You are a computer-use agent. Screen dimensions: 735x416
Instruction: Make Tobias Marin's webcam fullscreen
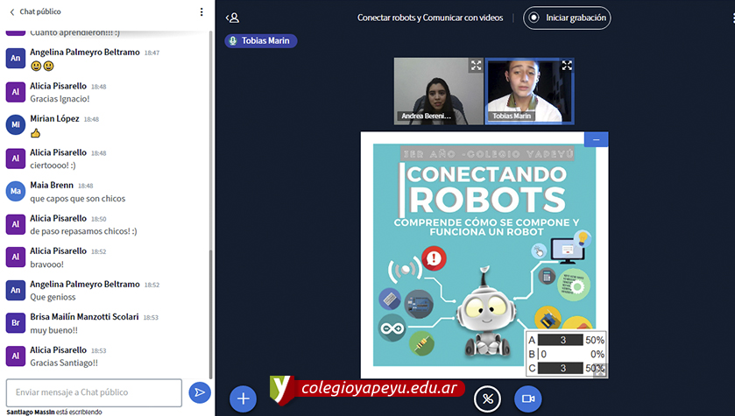click(567, 66)
